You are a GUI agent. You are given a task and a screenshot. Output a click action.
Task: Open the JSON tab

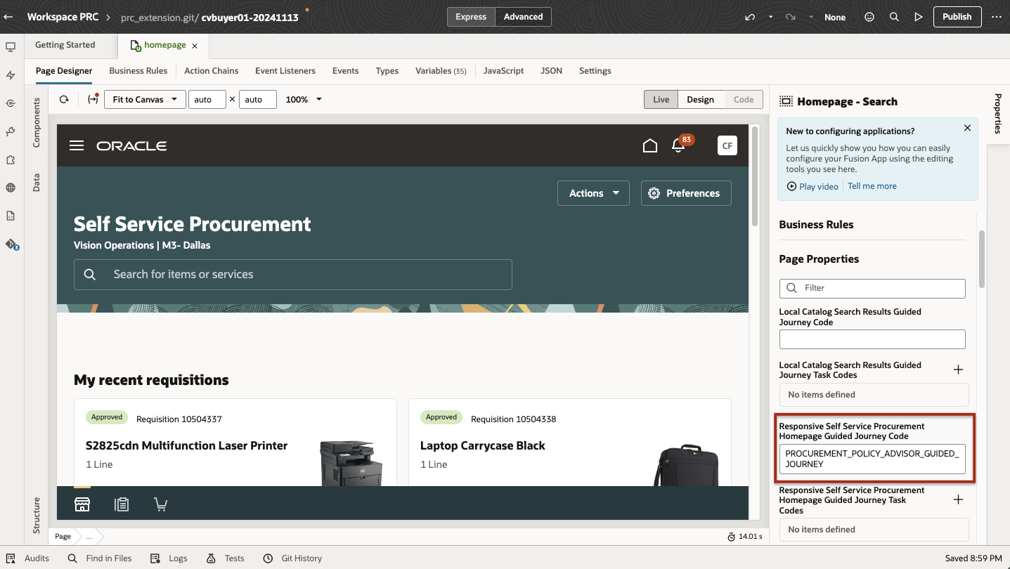(551, 71)
